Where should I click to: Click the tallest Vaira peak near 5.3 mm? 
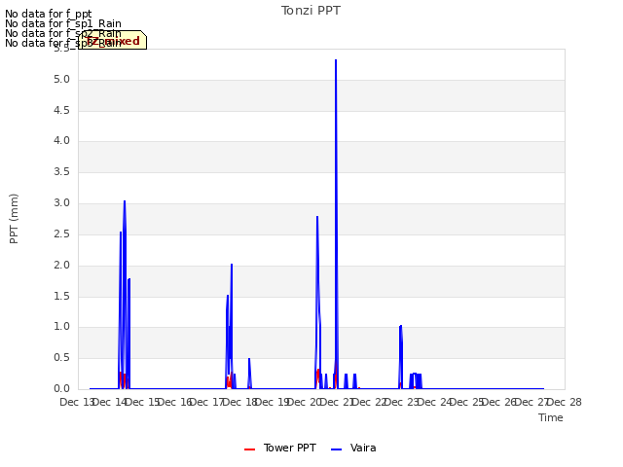tap(336, 60)
